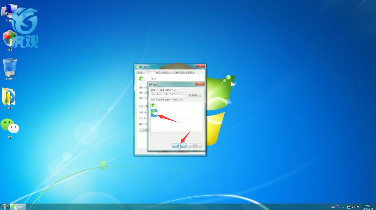Viewport: 376px width, 210px height.
Task: Open the Recycle Bin desktop icon
Action: click(x=10, y=69)
